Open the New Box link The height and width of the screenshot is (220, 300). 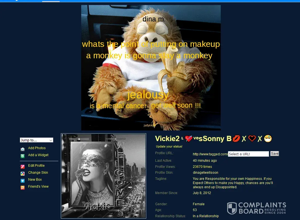tap(35, 180)
